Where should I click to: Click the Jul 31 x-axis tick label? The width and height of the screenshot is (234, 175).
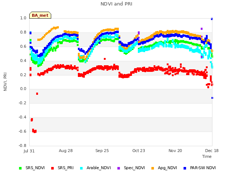pos(29,151)
